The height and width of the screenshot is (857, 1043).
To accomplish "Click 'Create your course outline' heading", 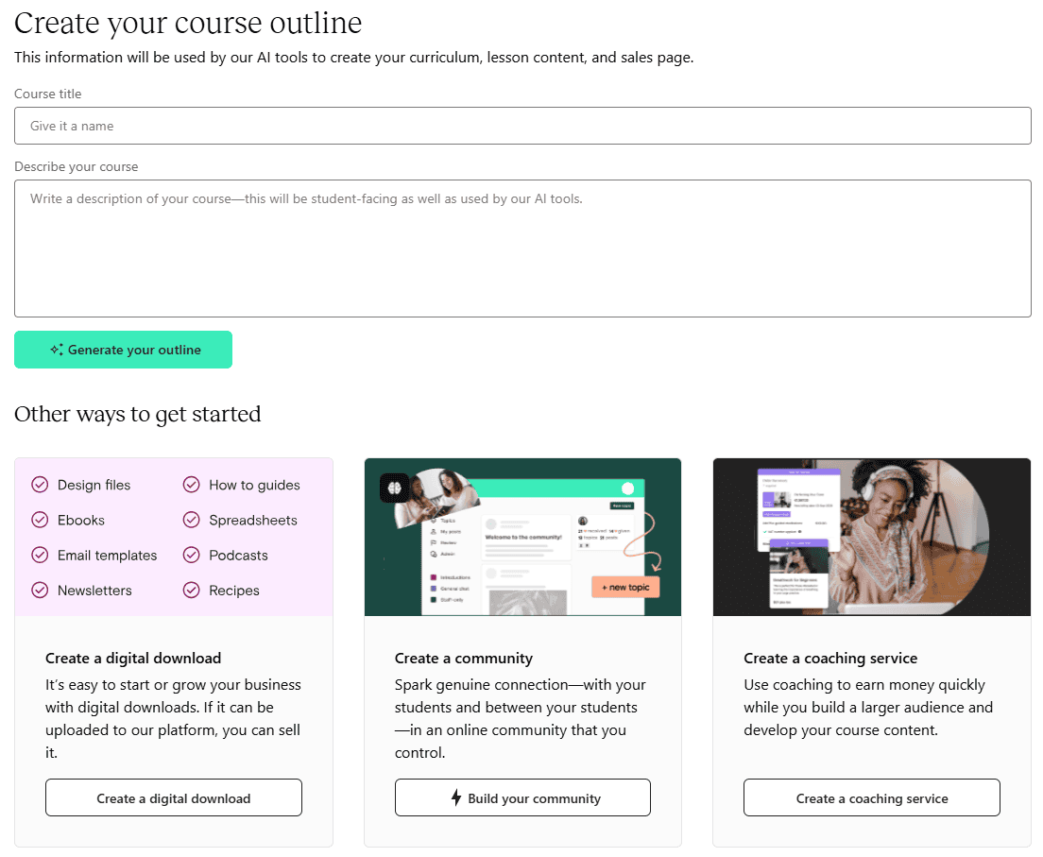I will click(188, 24).
